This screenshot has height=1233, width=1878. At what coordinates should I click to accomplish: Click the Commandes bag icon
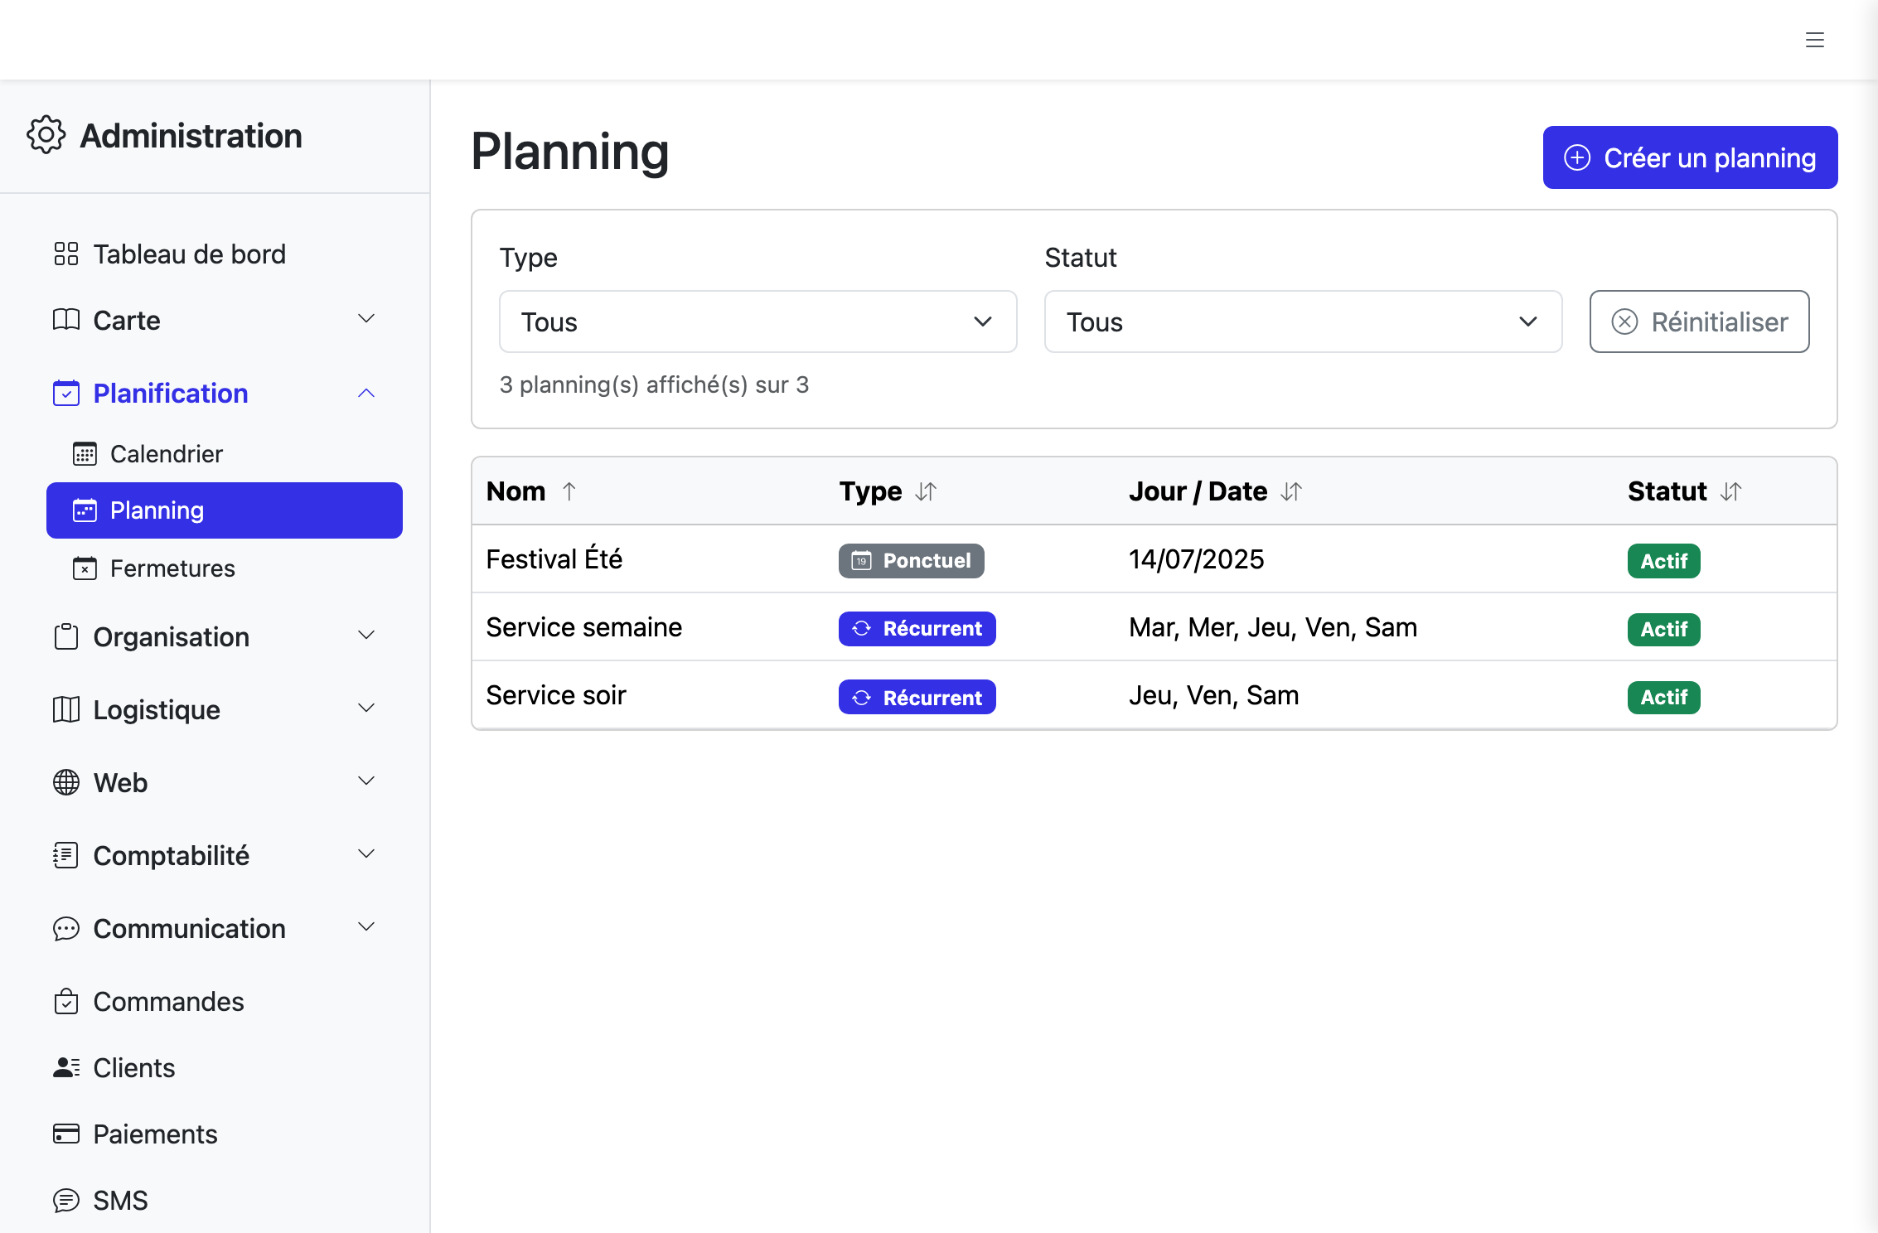coord(66,1001)
